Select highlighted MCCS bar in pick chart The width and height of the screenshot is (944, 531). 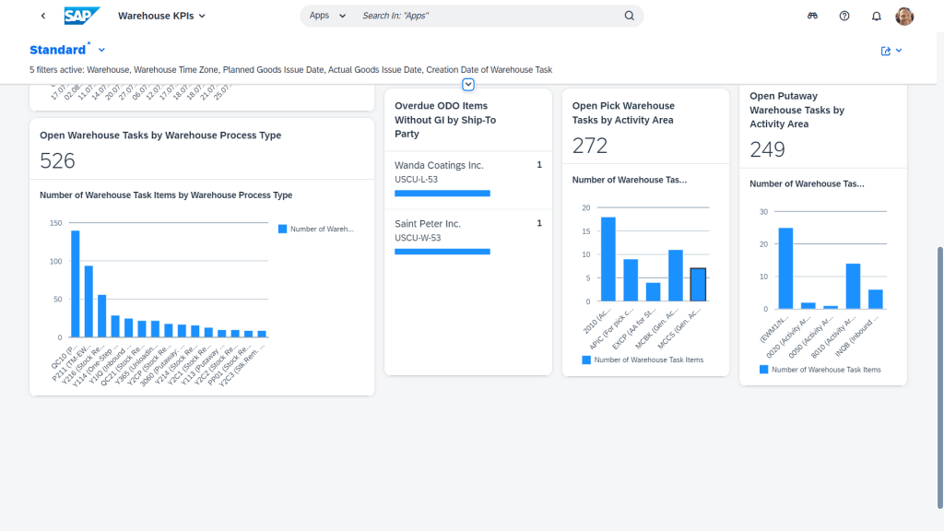click(698, 285)
